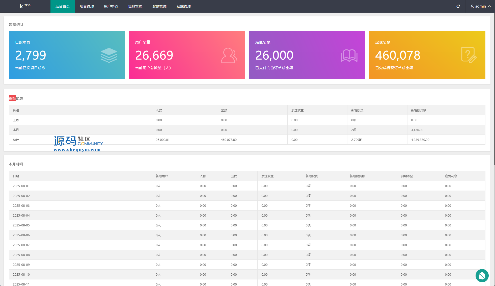Click the stacked layers icon on blue card
Image resolution: width=495 pixels, height=286 pixels.
tap(109, 55)
